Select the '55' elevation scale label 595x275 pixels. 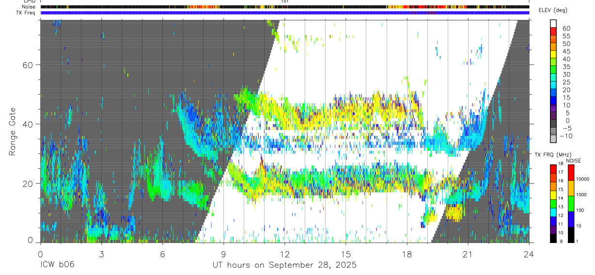tap(566, 36)
